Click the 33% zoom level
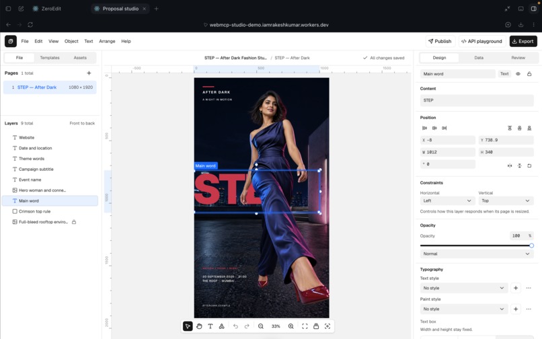 [276, 326]
